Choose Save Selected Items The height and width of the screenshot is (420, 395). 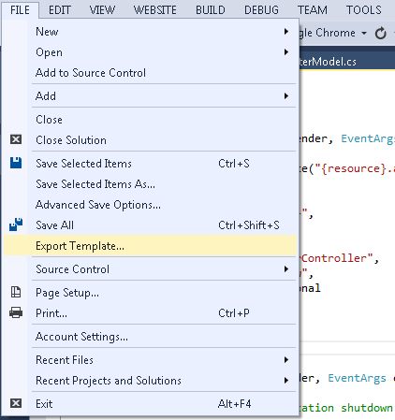150,164
